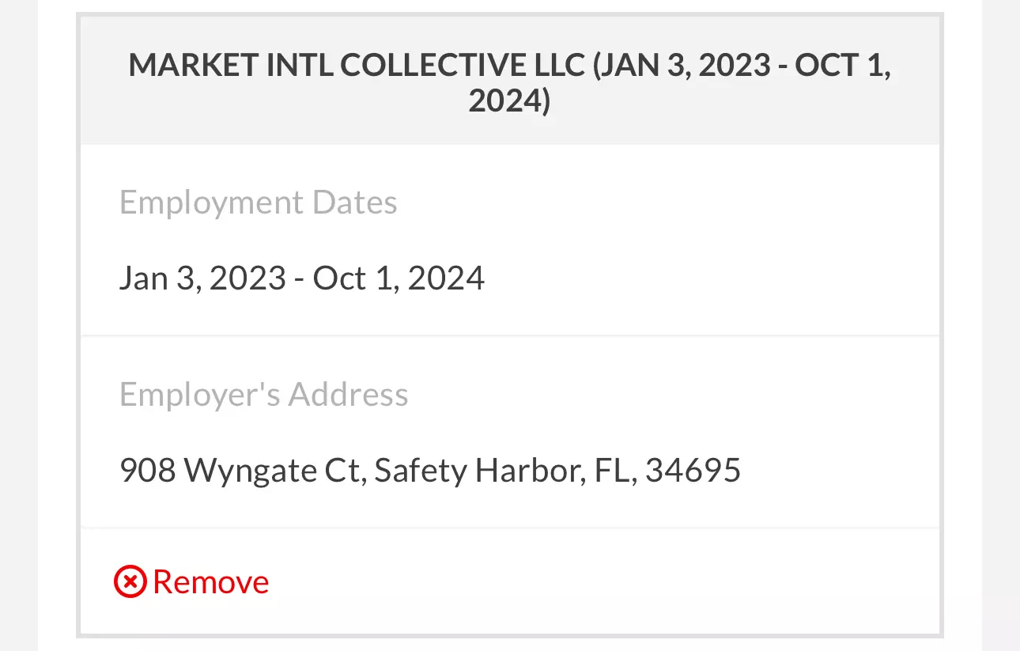Viewport: 1020px width, 651px height.
Task: Click the word Dates in Employment Dates label
Action: click(355, 202)
